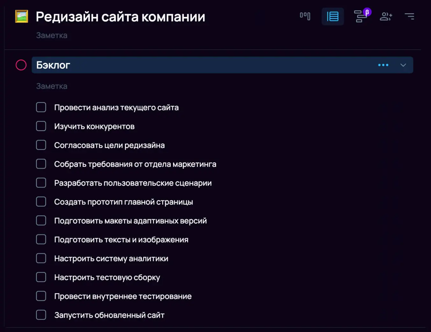
Task: Open the list view
Action: [x=332, y=16]
